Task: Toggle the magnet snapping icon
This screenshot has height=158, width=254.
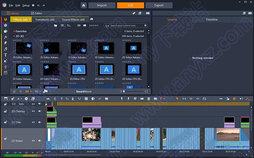Action: [x=234, y=99]
